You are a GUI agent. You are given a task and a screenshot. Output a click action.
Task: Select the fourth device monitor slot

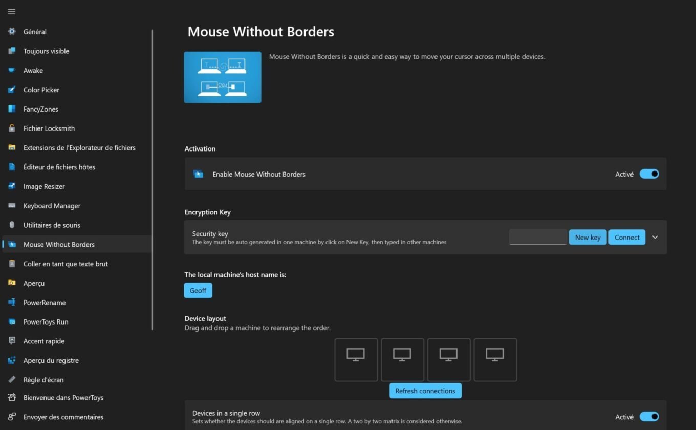[495, 360]
